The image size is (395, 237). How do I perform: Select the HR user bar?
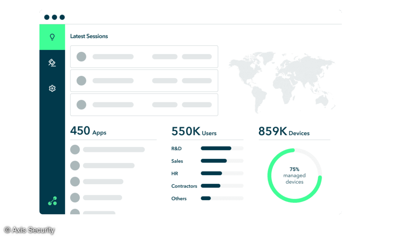pos(222,173)
